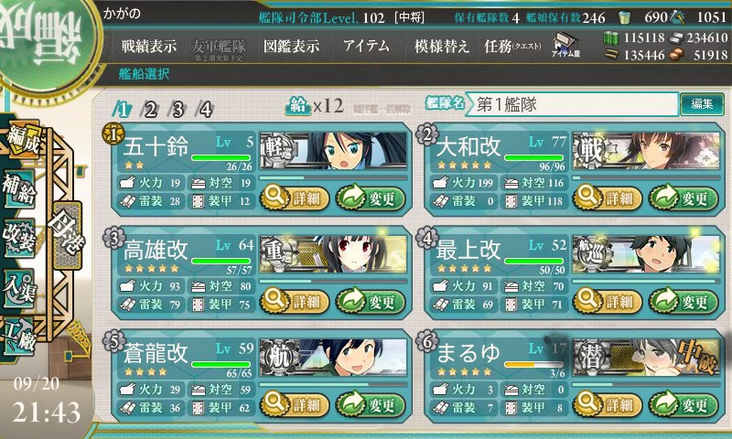Click the アイテム屋 item shop icon
The image size is (732, 439).
[565, 45]
